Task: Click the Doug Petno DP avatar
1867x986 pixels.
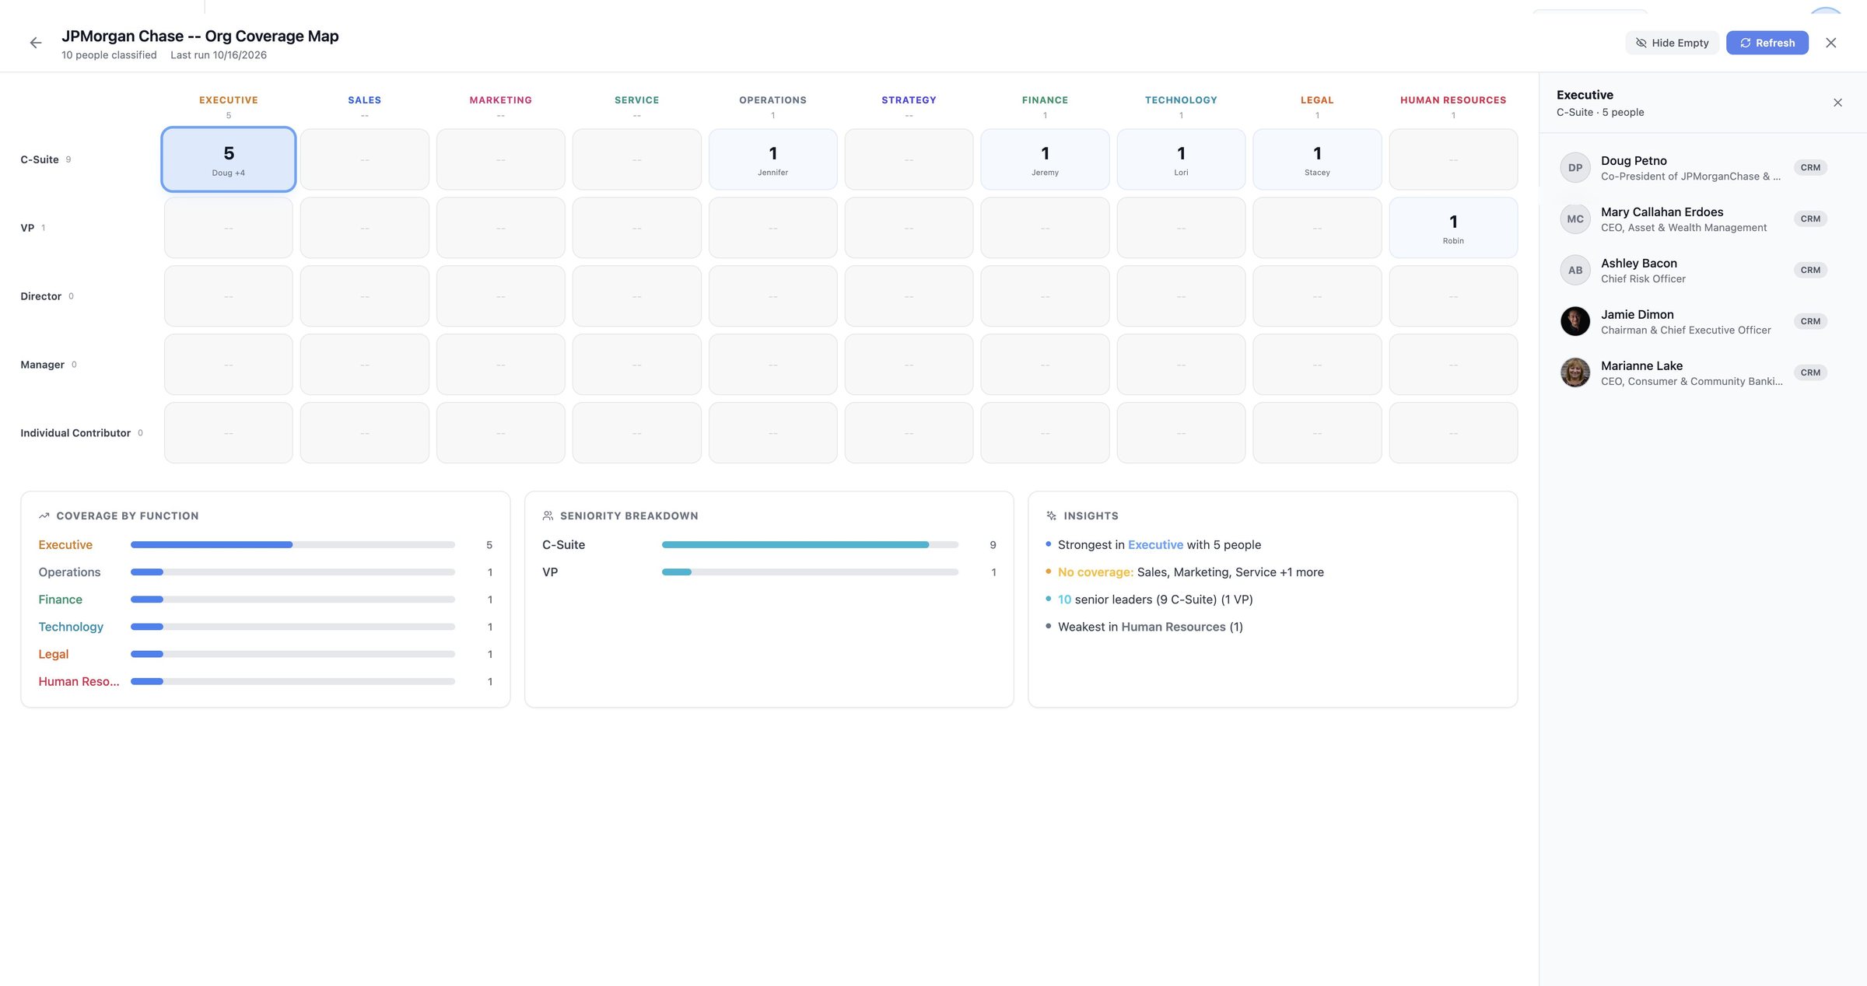Action: pos(1575,168)
